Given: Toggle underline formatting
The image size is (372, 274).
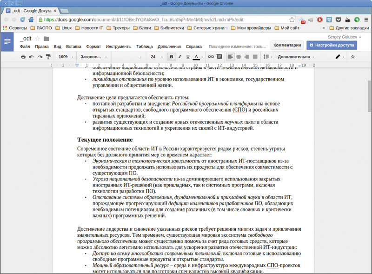Looking at the screenshot, I should click(188, 57).
